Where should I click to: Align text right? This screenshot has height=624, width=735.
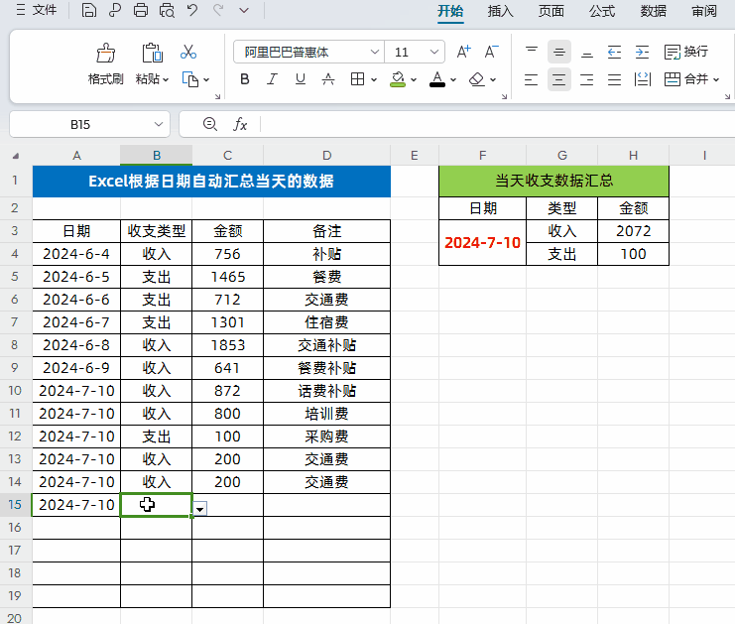click(x=587, y=79)
